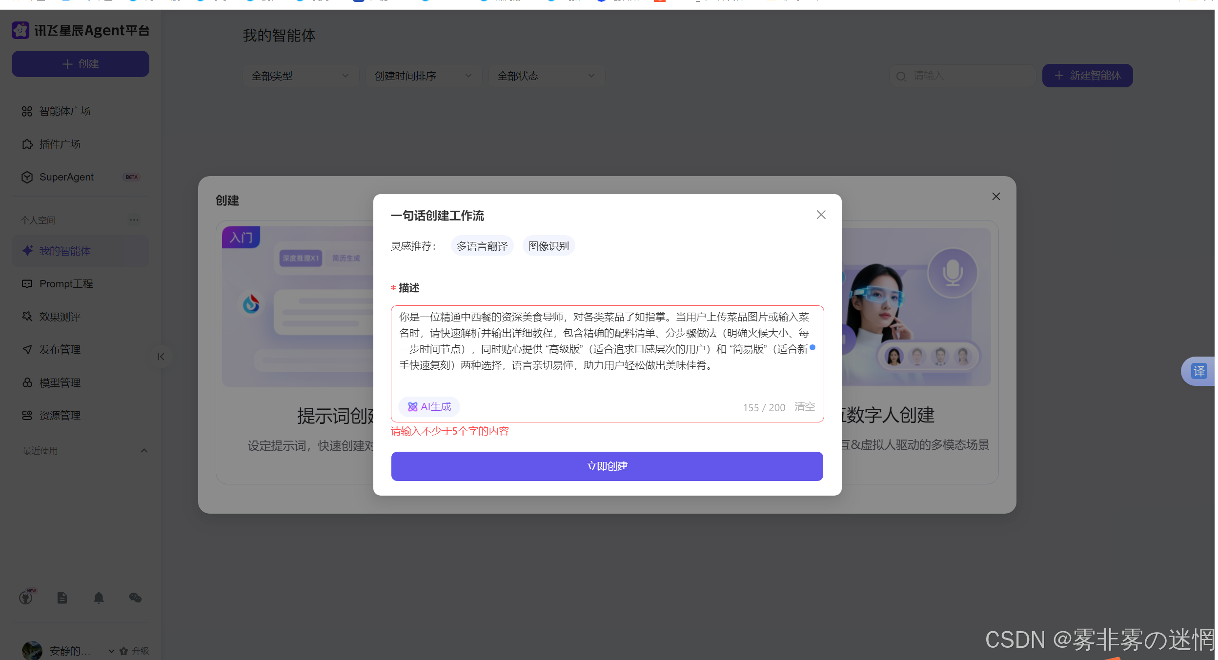Expand the 全部类型 dropdown
Viewport: 1218px width, 660px height.
point(301,76)
